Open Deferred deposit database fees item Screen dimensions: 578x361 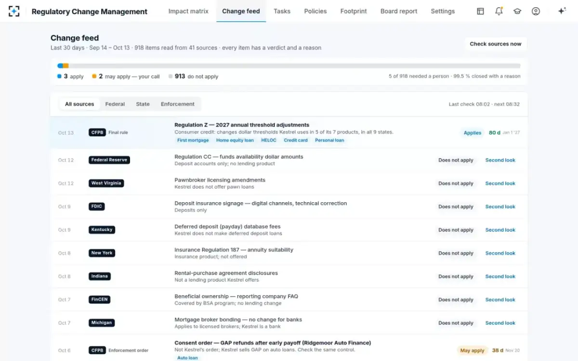click(x=289, y=230)
